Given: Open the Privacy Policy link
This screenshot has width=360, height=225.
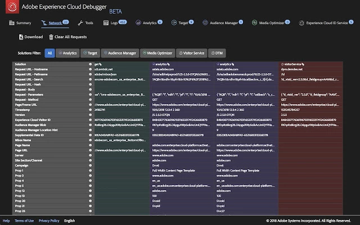Looking at the screenshot, I should coord(49,221).
